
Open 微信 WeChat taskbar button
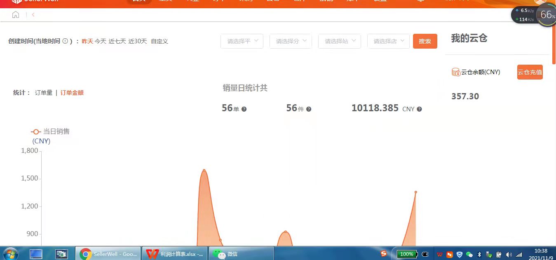click(242, 254)
